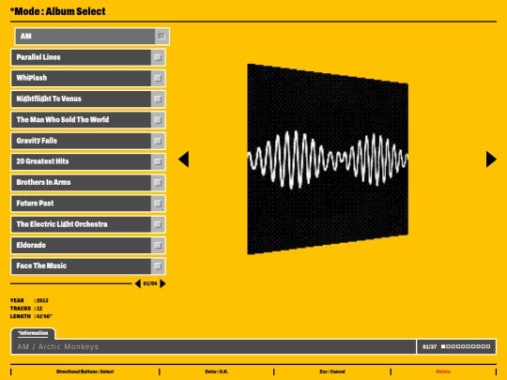This screenshot has width=507, height=380.
Task: Click the album position progress squares
Action: [x=466, y=347]
